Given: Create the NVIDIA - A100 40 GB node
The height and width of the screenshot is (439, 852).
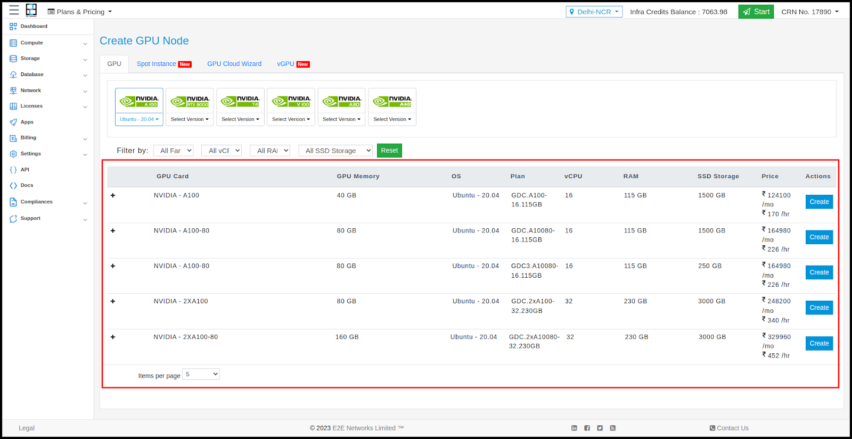Looking at the screenshot, I should pos(819,202).
